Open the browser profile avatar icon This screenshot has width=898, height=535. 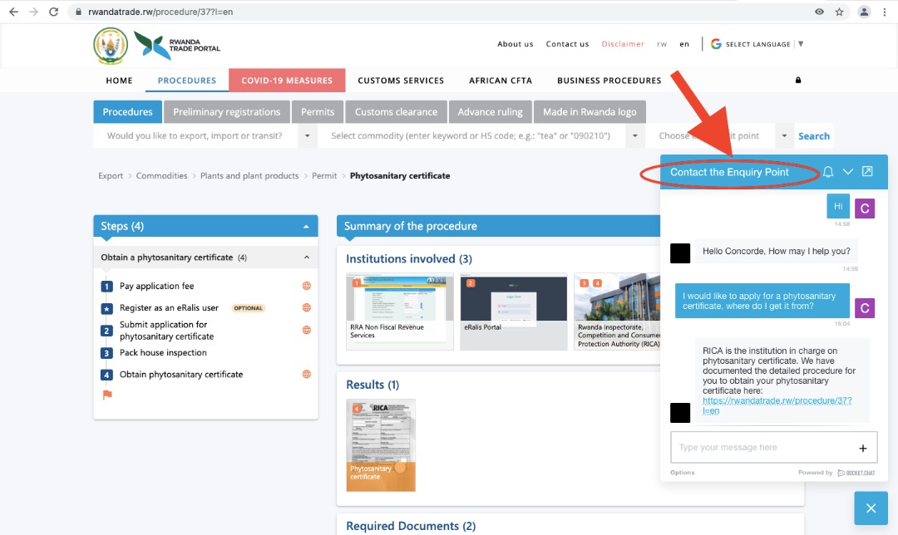tap(864, 12)
